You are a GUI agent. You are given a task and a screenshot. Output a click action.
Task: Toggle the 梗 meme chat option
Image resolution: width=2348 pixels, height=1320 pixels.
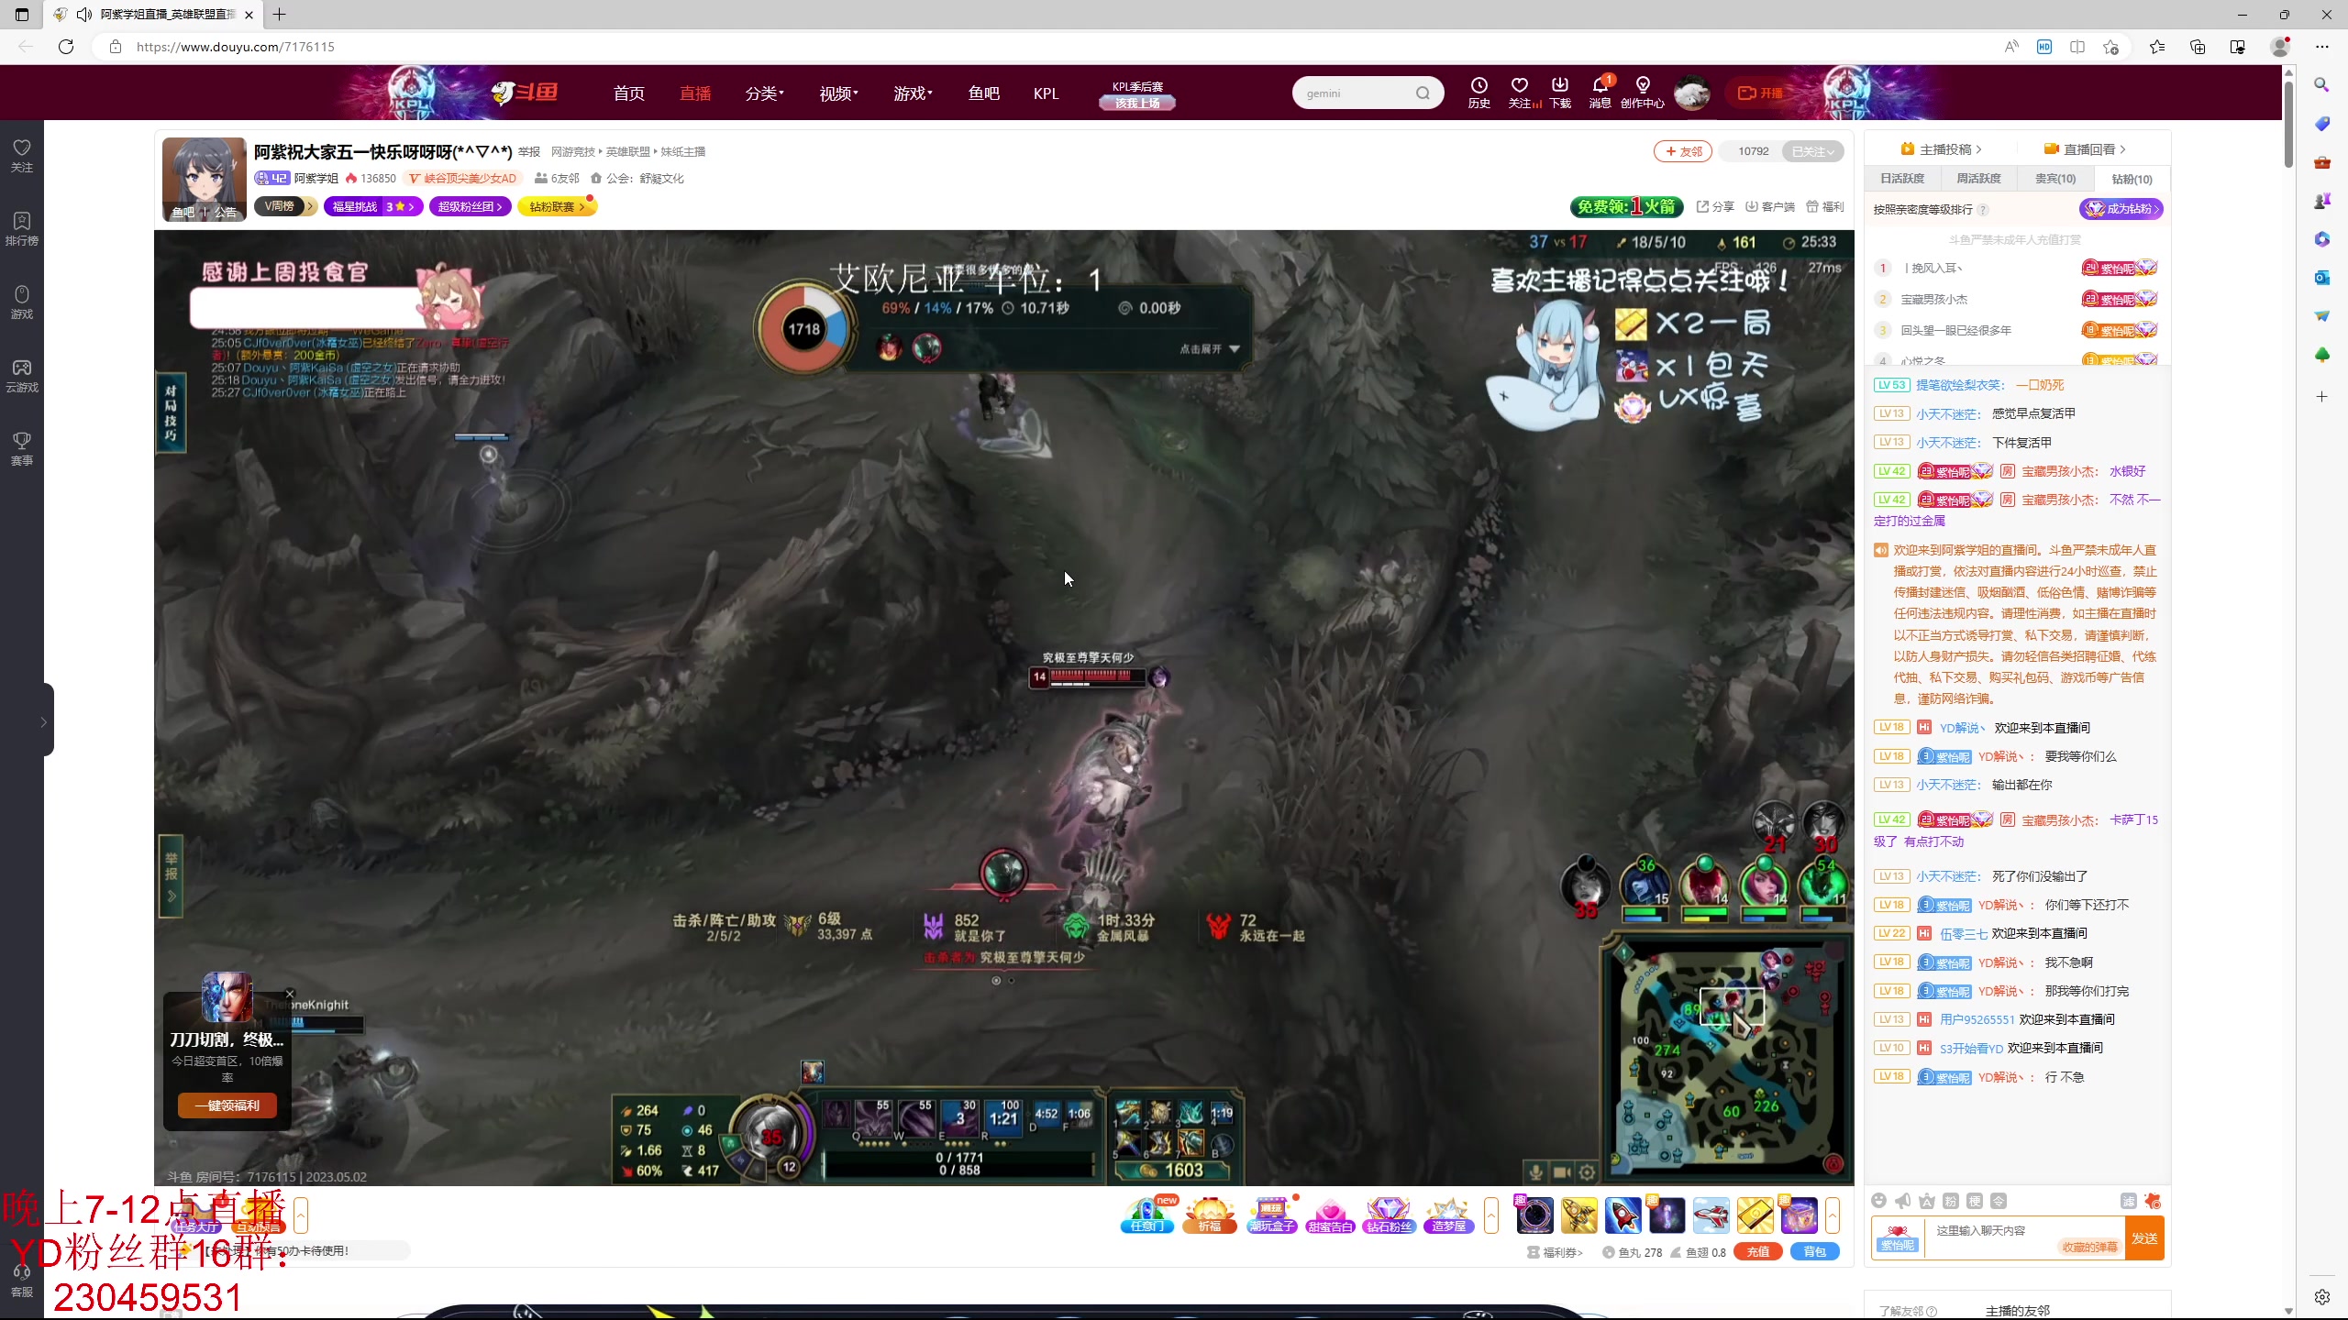(1975, 1201)
